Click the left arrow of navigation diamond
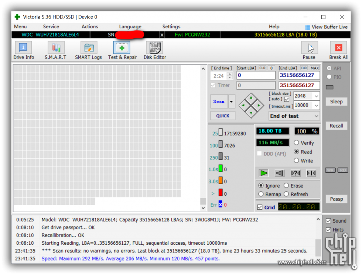This screenshot has width=362, height=275. click(243, 106)
